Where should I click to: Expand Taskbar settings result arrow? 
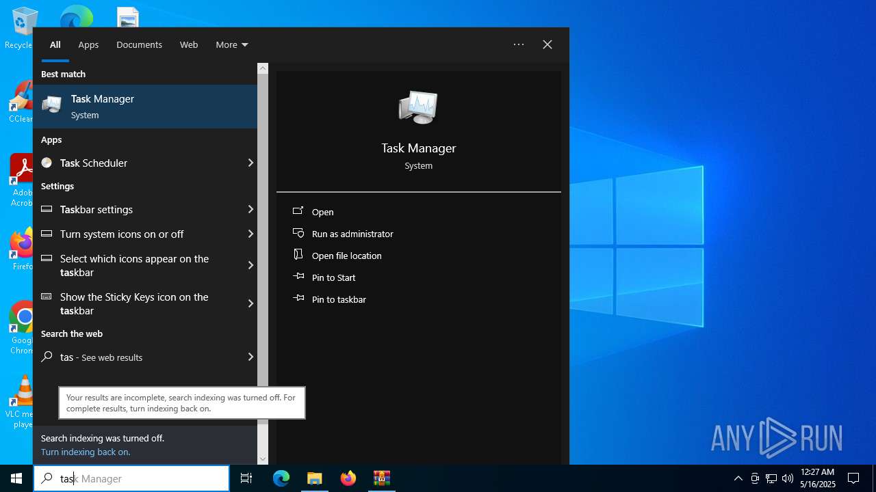click(250, 209)
